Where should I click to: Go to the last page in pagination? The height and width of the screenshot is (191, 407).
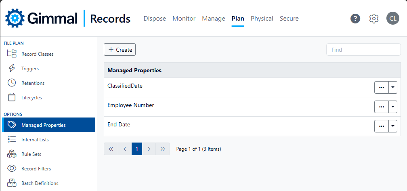(163, 149)
